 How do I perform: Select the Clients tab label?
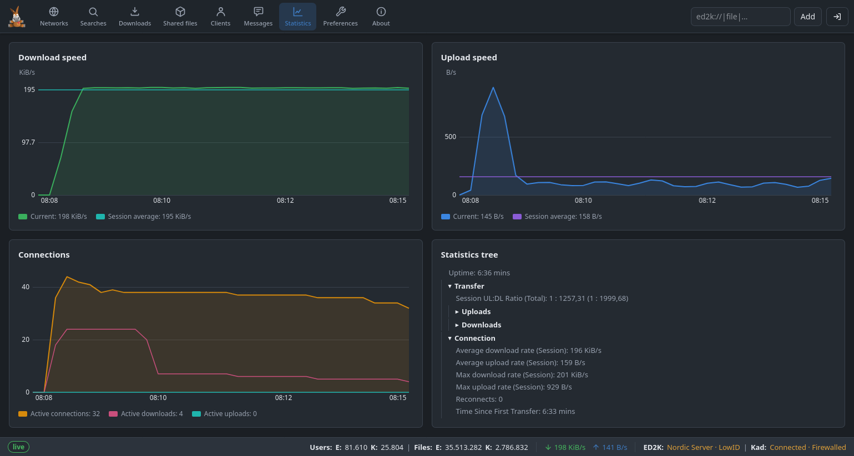click(220, 23)
